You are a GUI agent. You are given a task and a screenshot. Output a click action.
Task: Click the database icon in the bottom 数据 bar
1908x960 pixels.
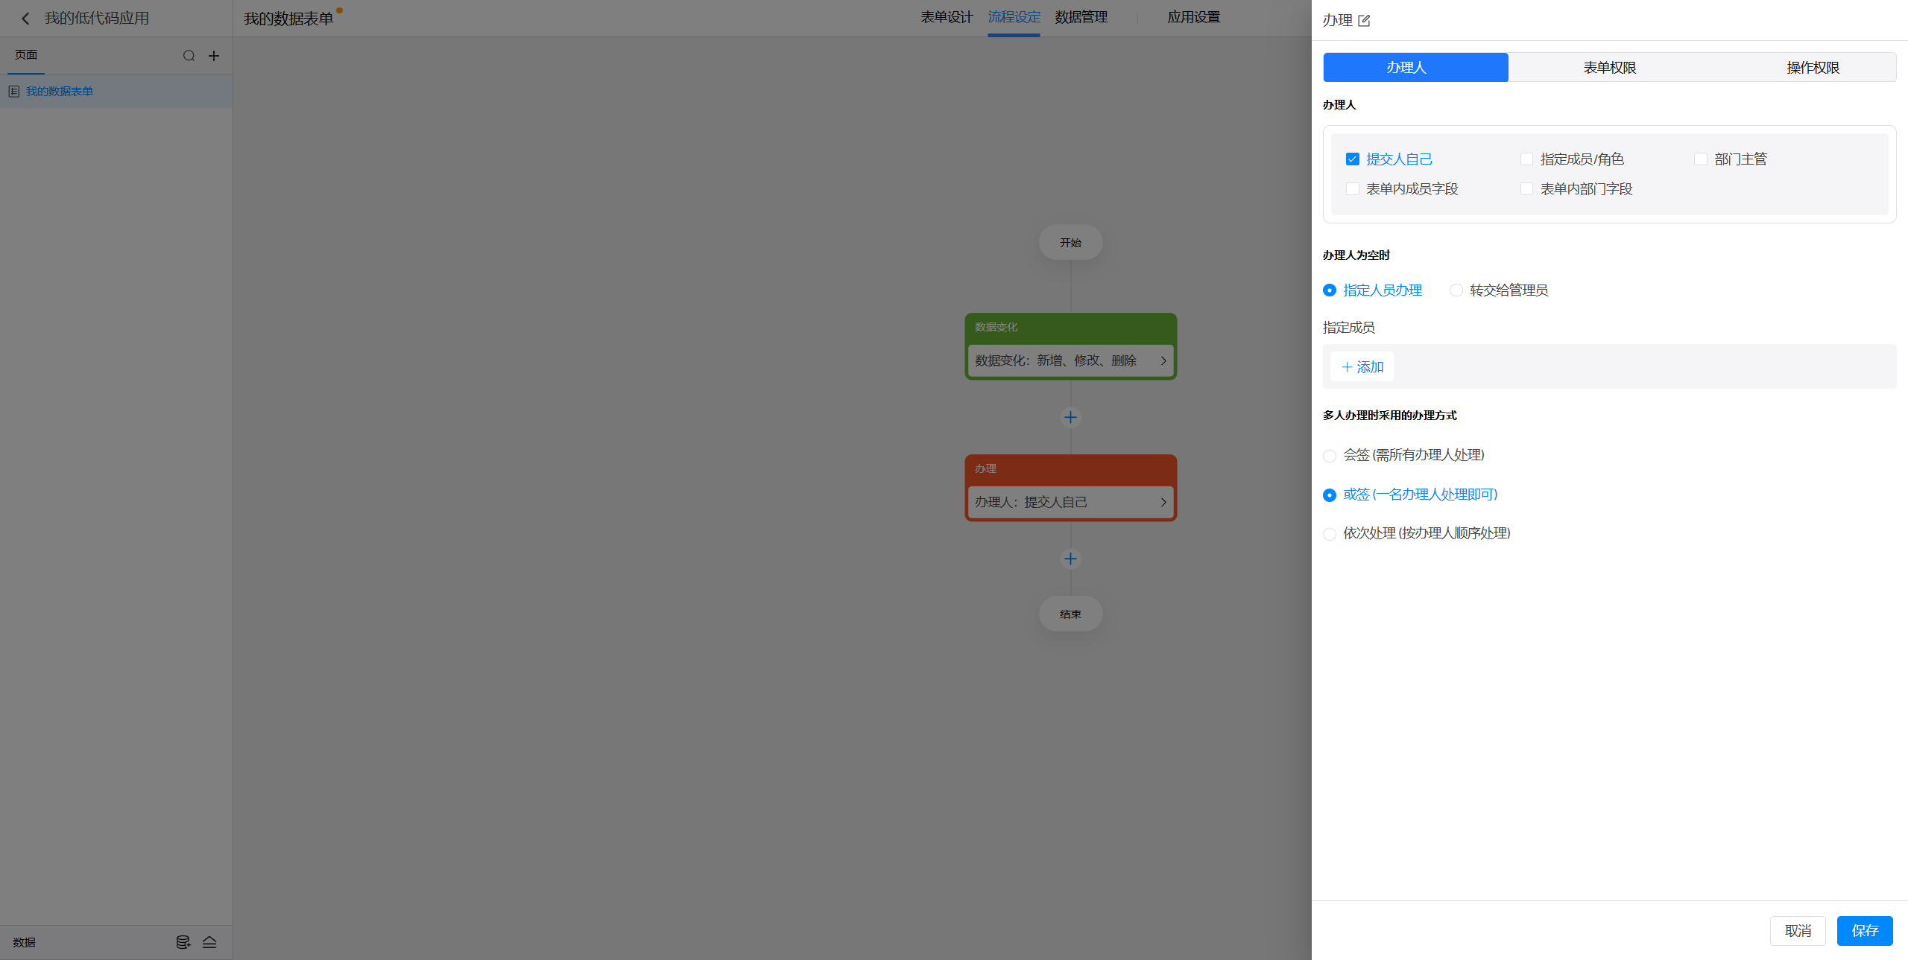tap(183, 942)
